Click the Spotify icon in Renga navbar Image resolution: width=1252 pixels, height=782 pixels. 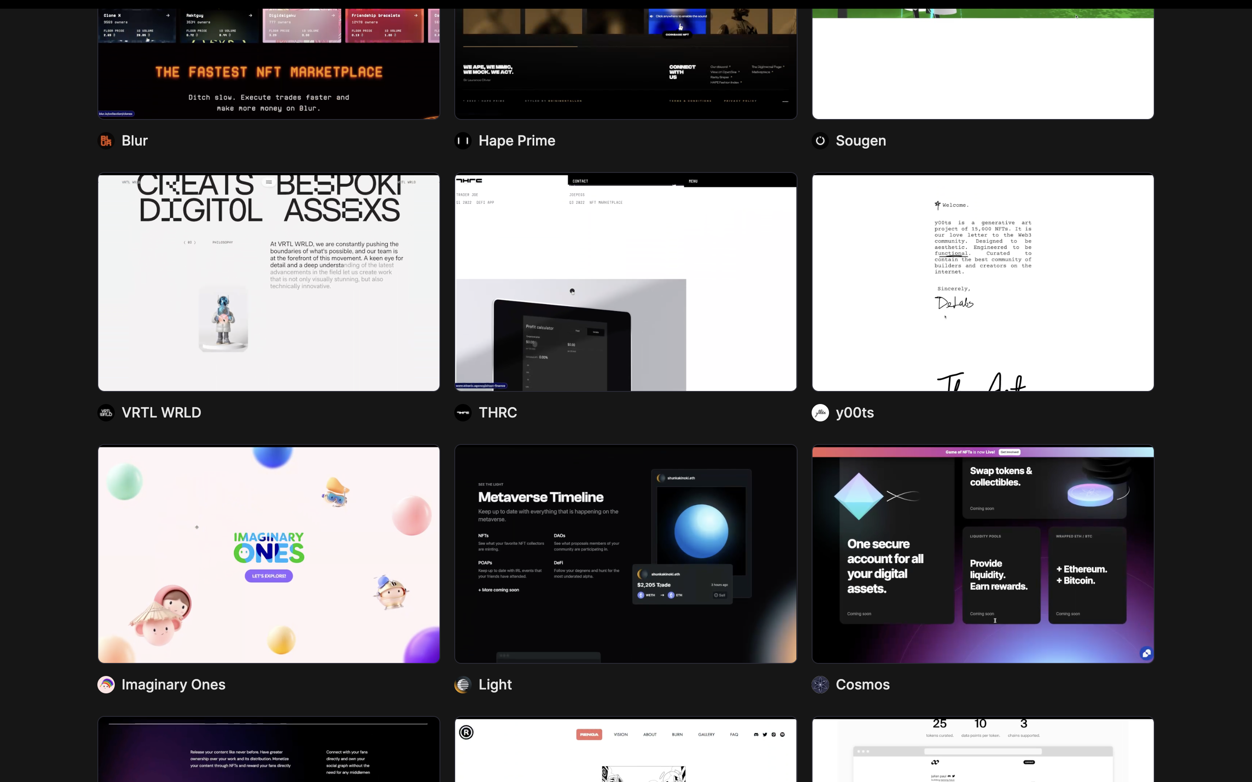click(782, 734)
